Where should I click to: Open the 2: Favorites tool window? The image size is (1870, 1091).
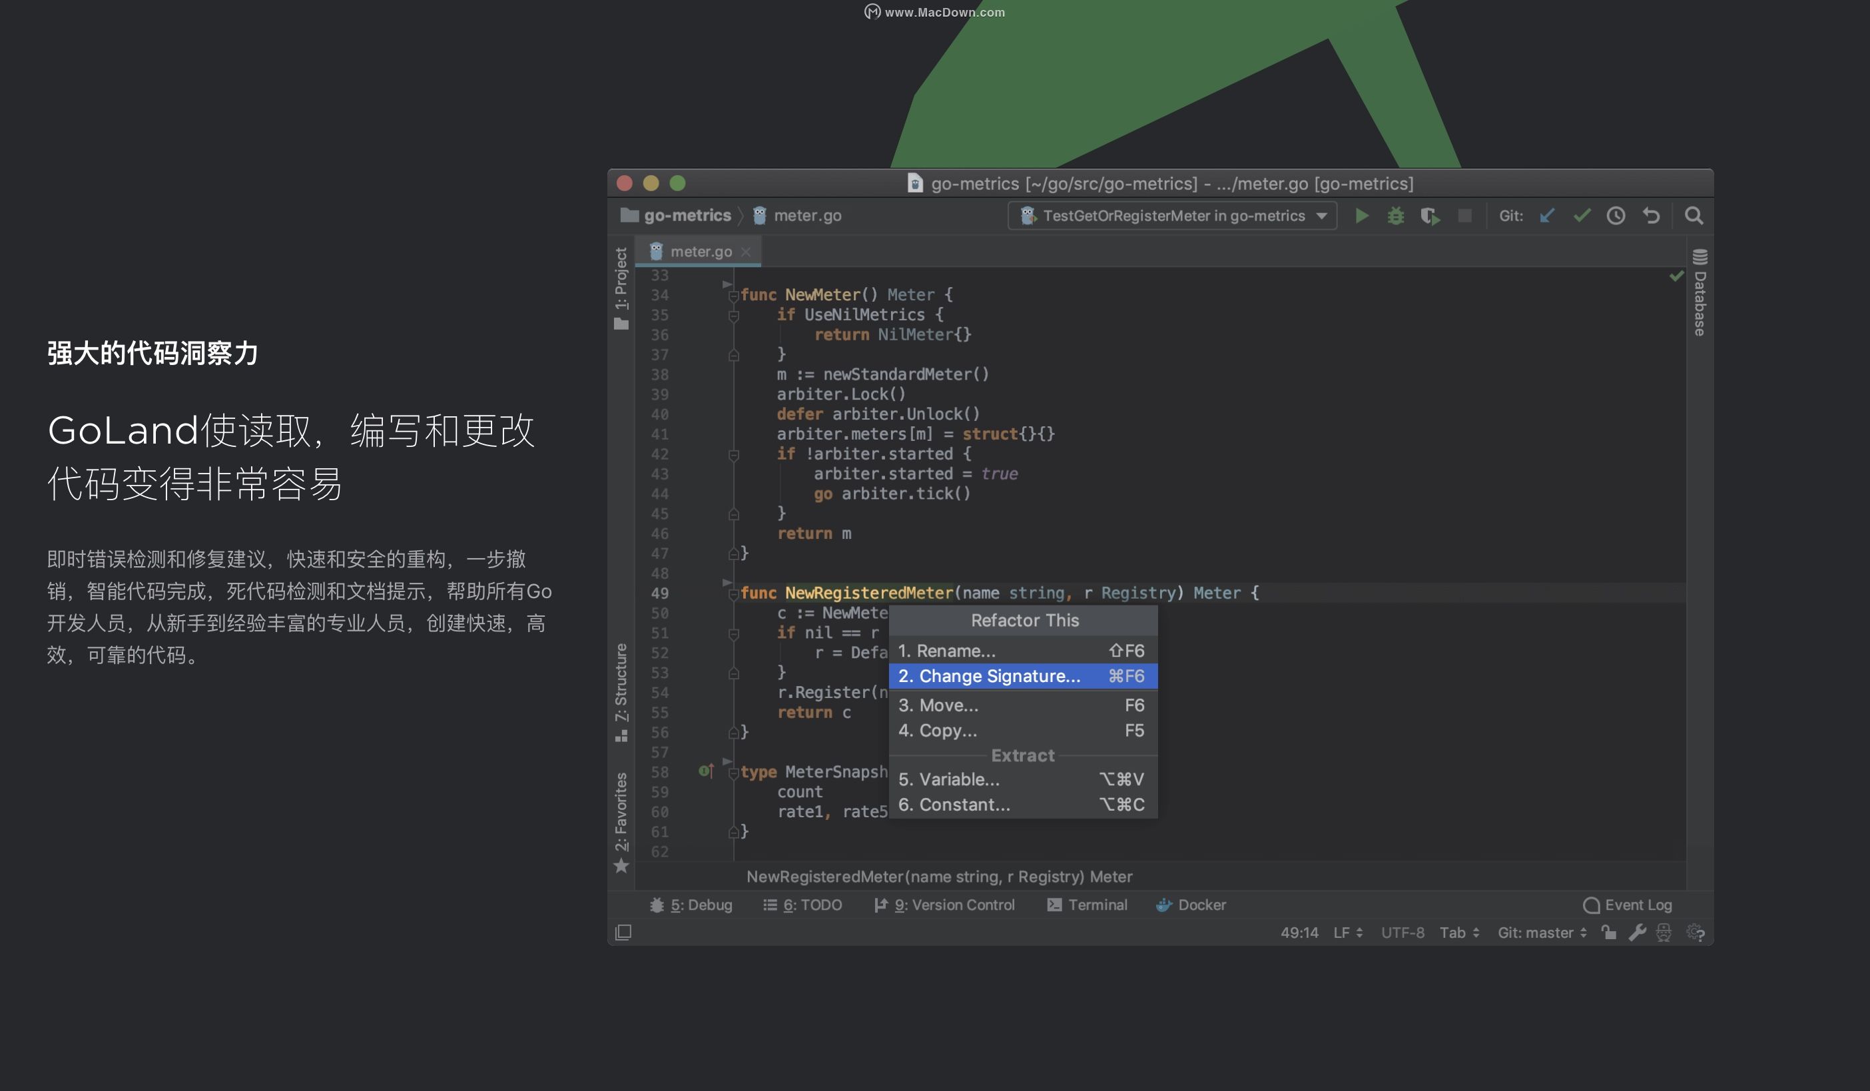(x=621, y=823)
